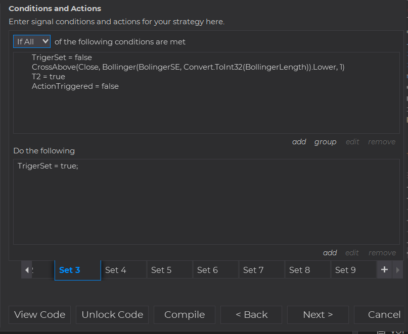Click the View Code button
The image size is (408, 334).
point(39,314)
